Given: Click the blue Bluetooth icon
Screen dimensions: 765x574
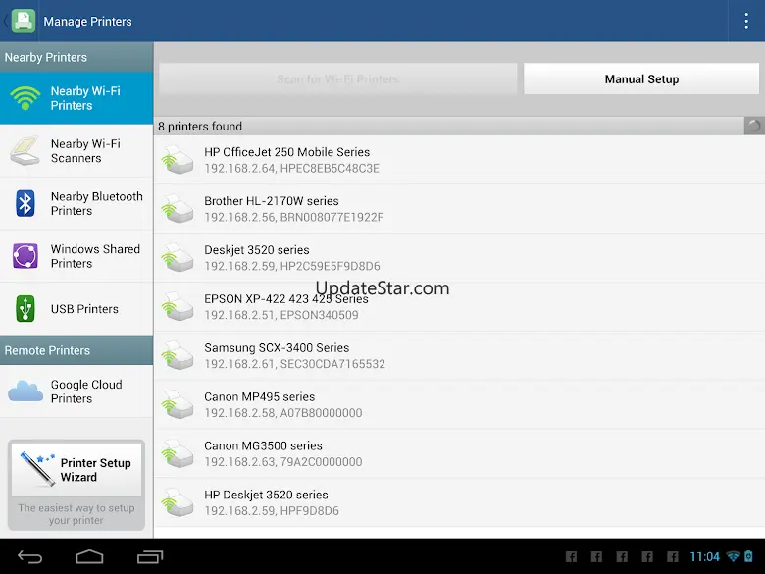Looking at the screenshot, I should click(25, 203).
